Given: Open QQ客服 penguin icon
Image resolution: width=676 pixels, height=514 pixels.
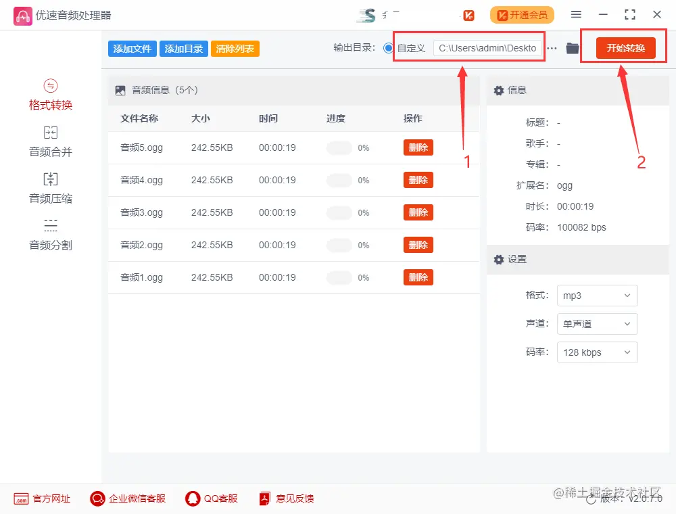Looking at the screenshot, I should point(192,498).
